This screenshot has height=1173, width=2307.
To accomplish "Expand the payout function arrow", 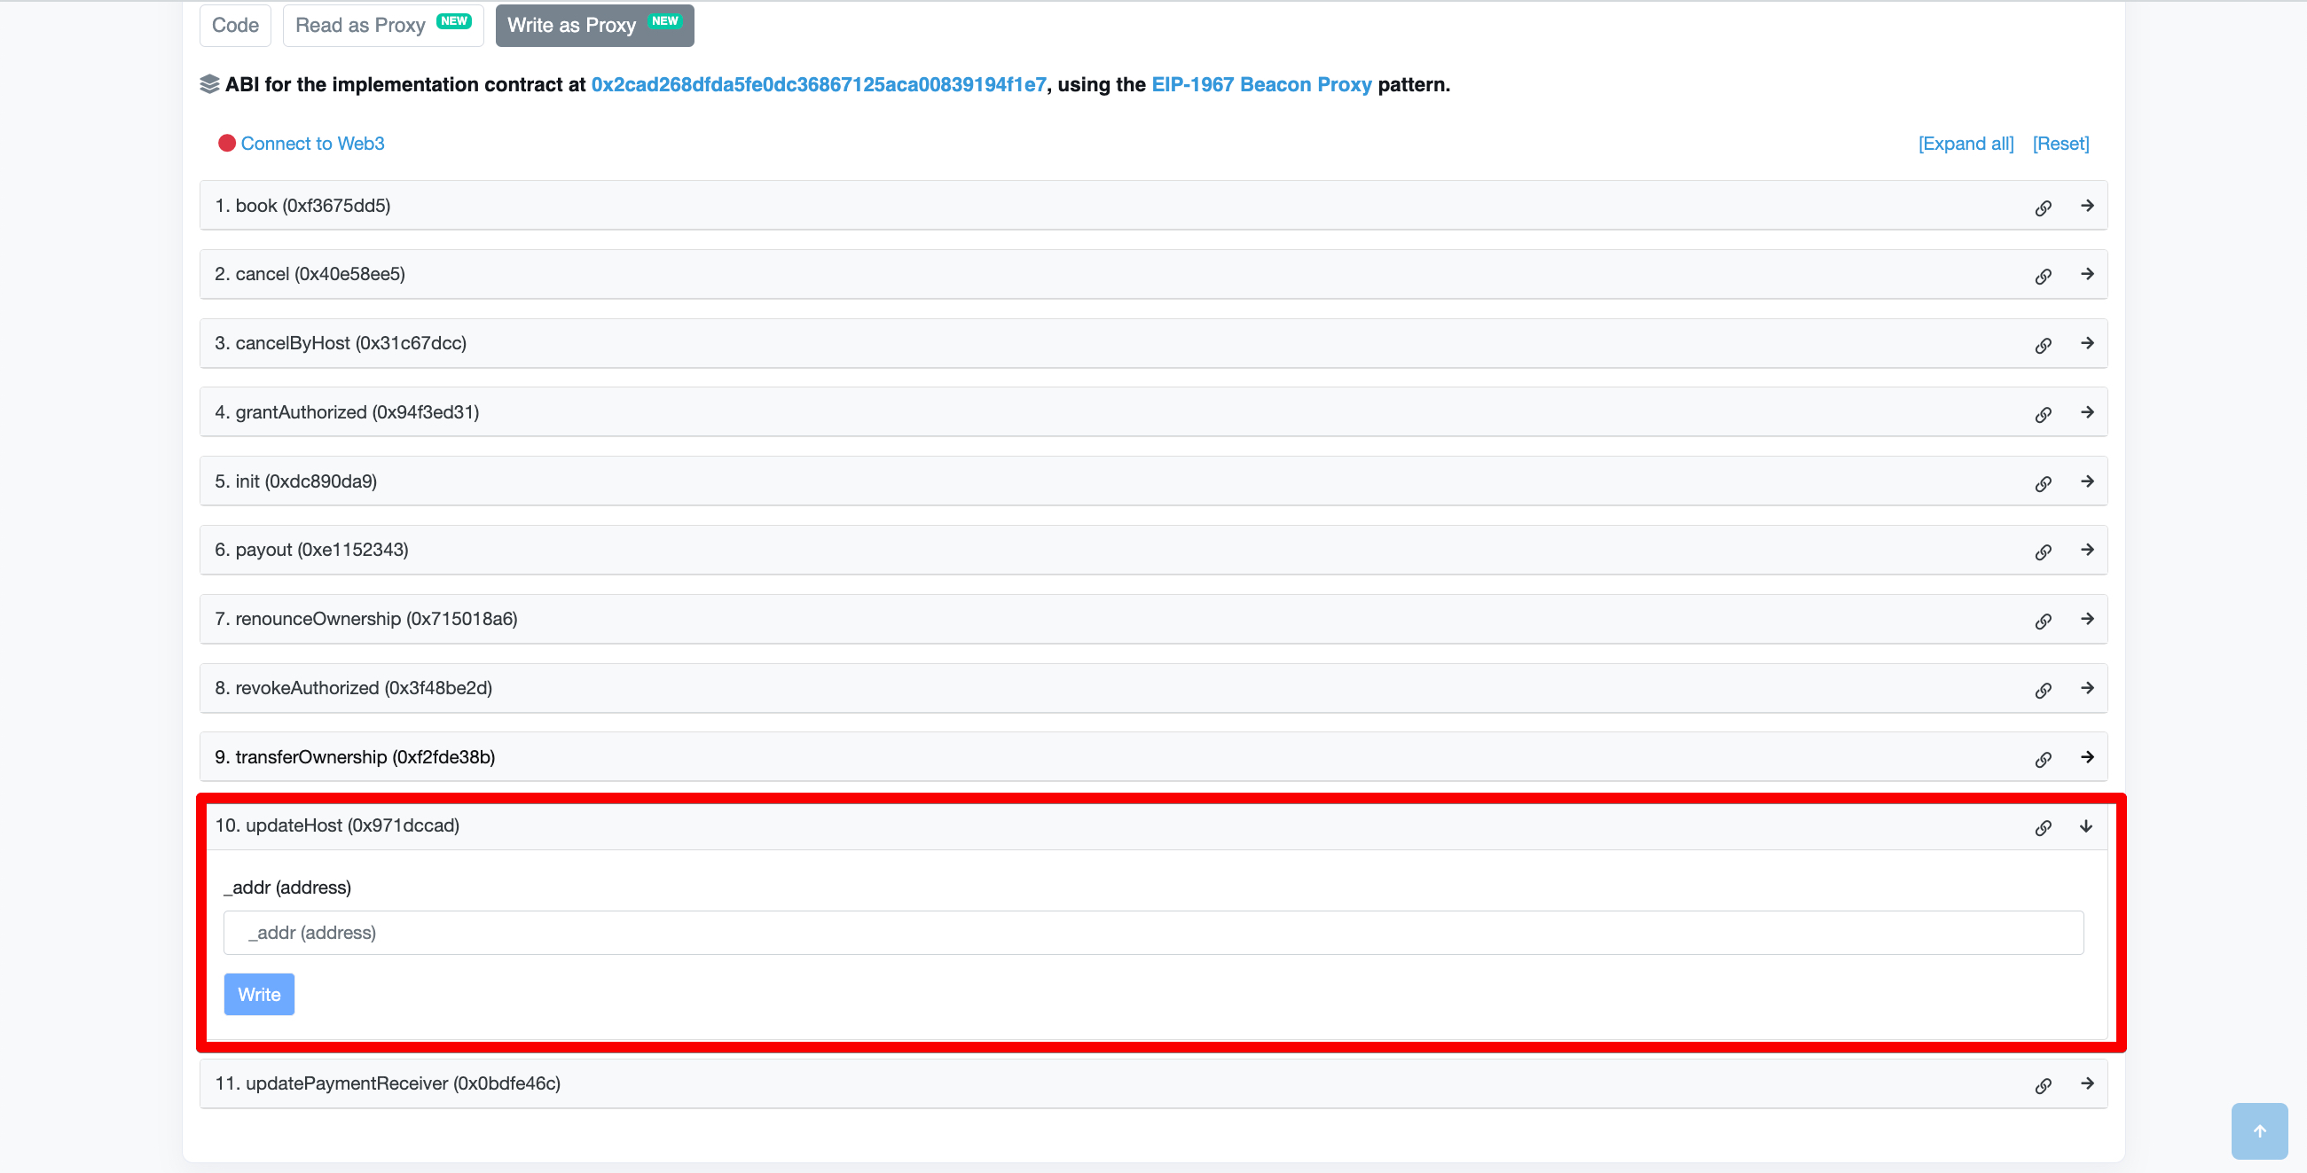I will (2087, 549).
